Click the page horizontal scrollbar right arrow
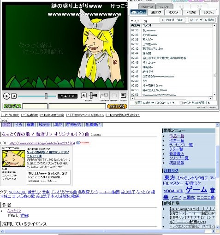Screen dimensions: 220x235 click(213, 231)
